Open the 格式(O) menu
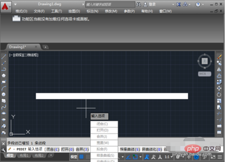The width and height of the screenshot is (225, 162). [21, 11]
